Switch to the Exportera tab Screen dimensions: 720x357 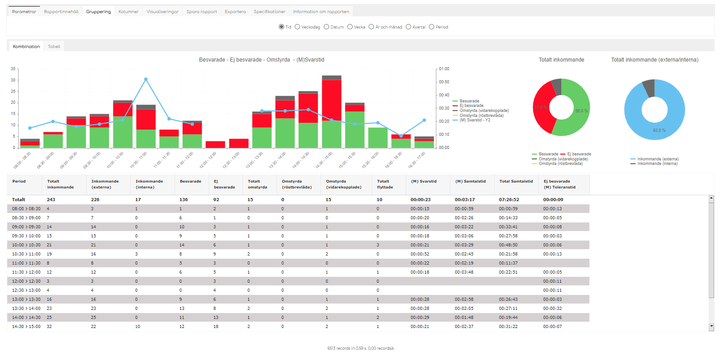[x=235, y=11]
